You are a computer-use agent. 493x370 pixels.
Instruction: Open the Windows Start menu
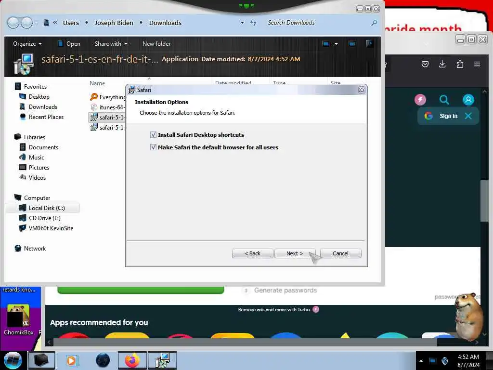[x=13, y=360]
